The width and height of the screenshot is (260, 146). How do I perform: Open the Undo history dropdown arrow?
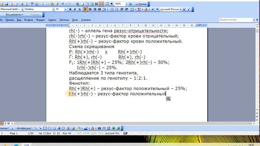click(66, 4)
